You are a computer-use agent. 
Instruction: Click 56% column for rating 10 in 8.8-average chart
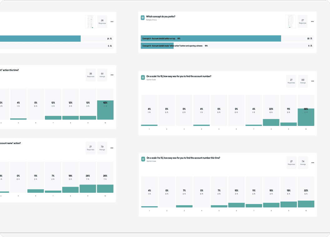point(306,110)
